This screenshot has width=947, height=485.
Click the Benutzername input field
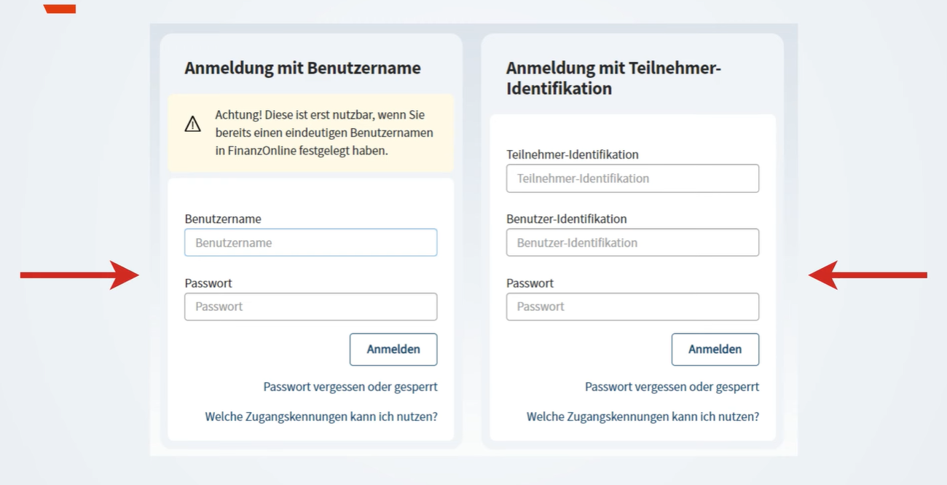(310, 242)
